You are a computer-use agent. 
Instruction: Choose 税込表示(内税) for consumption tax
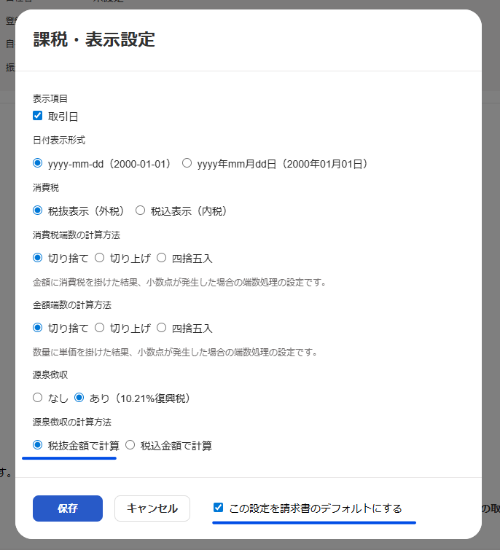tap(141, 211)
